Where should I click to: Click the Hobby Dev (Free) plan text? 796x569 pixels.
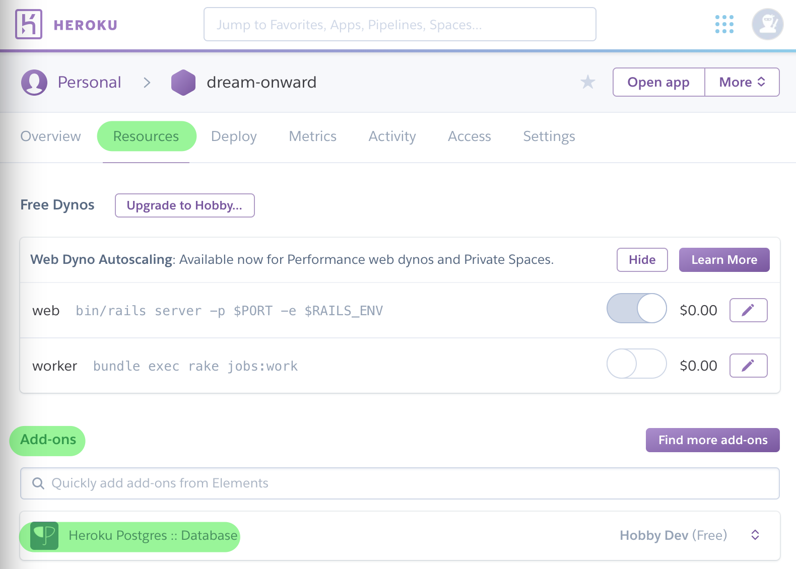674,535
